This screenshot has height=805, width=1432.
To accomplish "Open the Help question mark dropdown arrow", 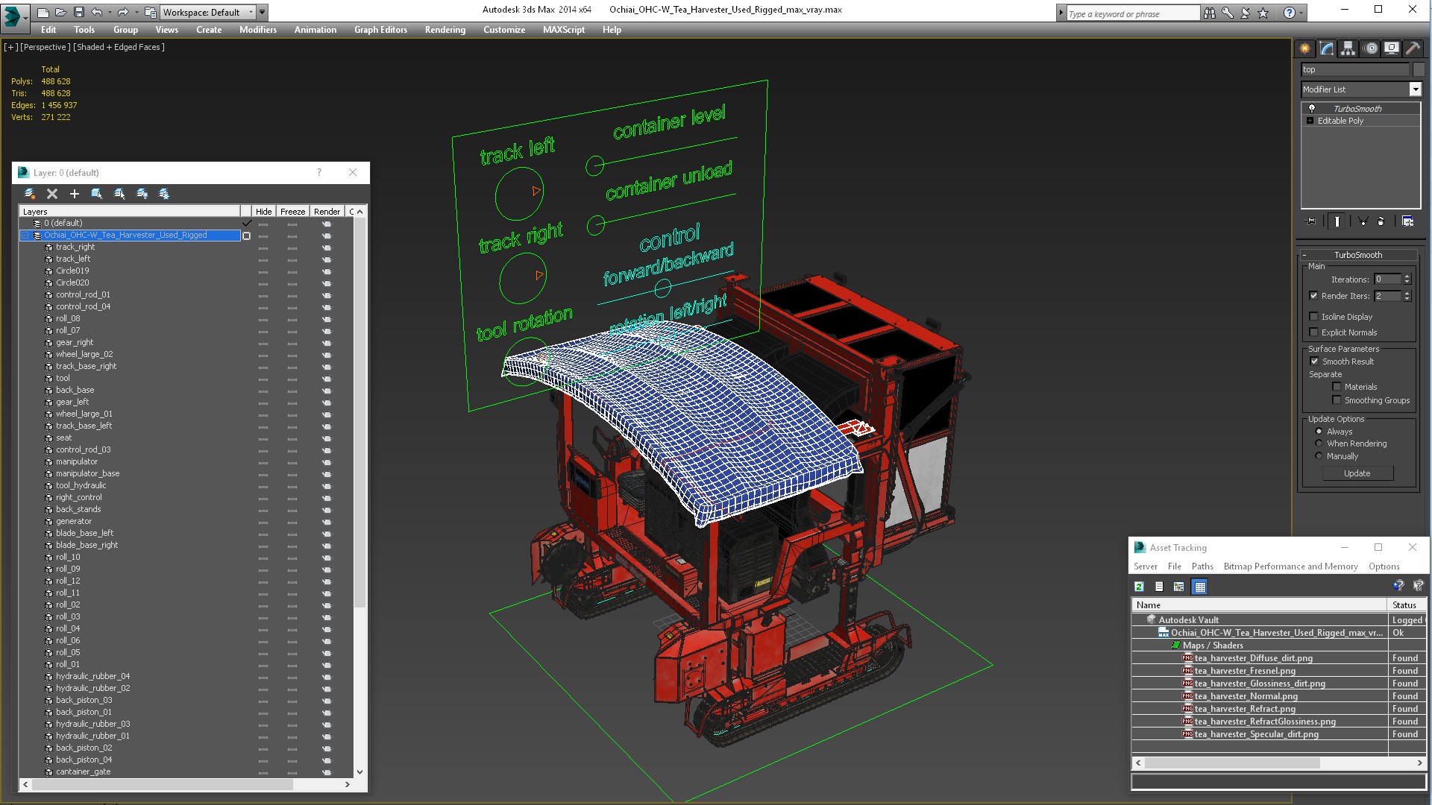I will 1302,13.
